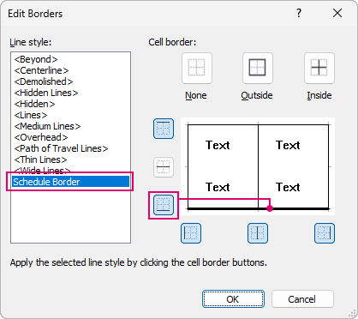Apply the Inside cell border preset
Image resolution: width=358 pixels, height=319 pixels.
[319, 68]
